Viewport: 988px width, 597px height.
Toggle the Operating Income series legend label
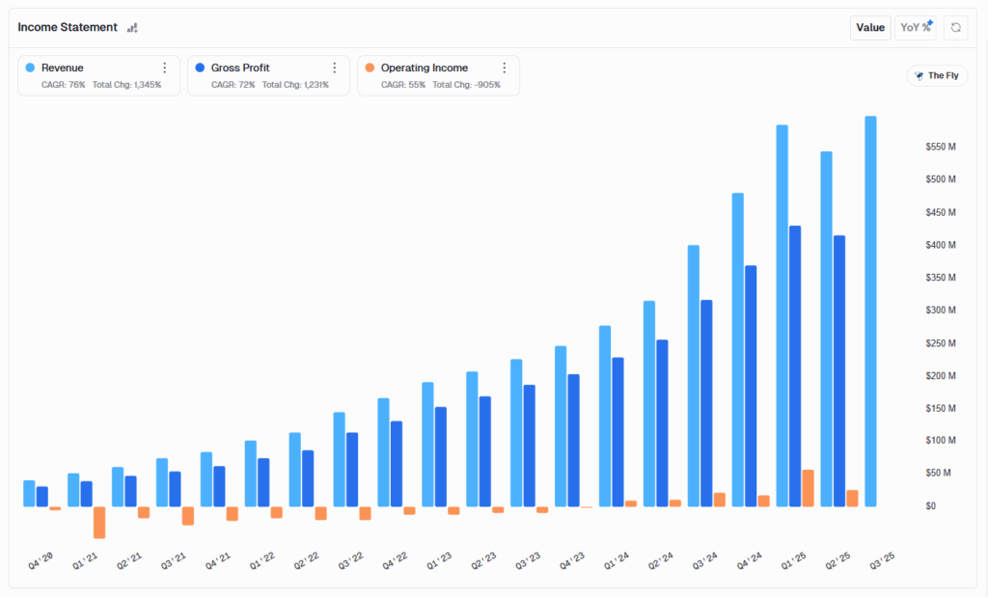[424, 68]
